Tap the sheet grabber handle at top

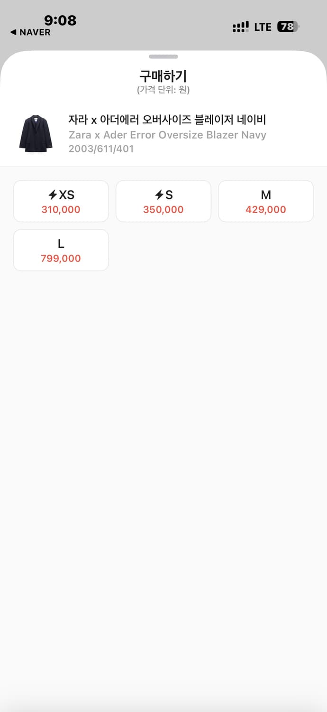point(163,57)
